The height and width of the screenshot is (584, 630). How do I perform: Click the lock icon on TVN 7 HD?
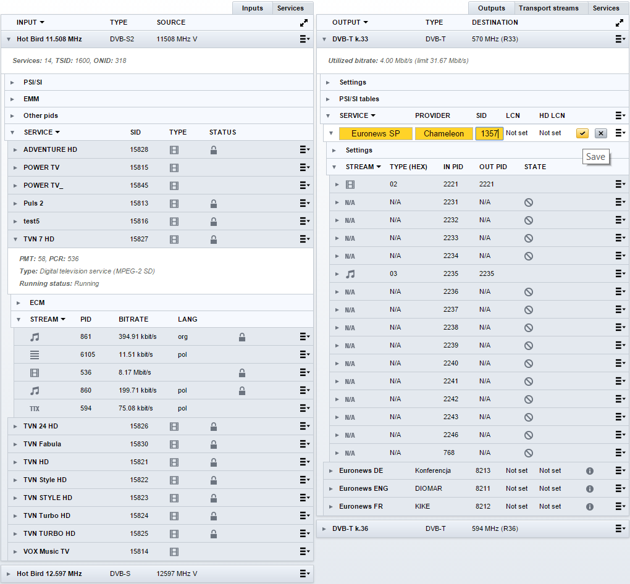pyautogui.click(x=214, y=240)
